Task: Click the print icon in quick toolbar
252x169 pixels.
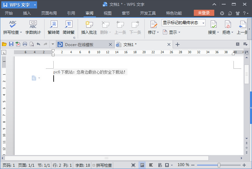Action: [x=25, y=44]
